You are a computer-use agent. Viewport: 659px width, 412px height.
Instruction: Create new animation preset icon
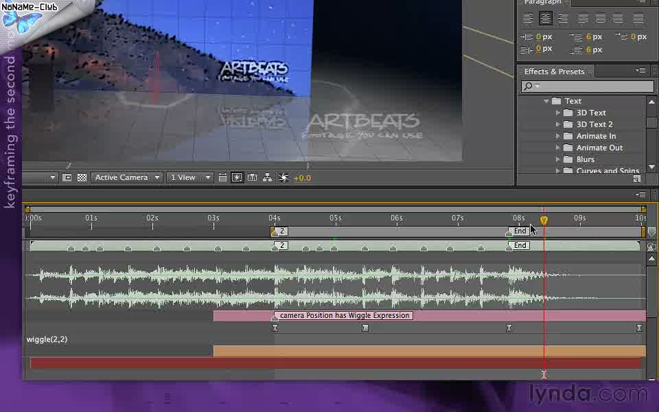coord(637,179)
